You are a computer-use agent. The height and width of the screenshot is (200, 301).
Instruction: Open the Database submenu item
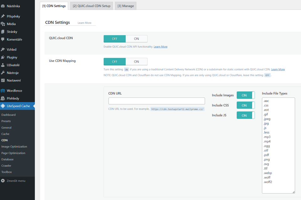tap(8, 159)
